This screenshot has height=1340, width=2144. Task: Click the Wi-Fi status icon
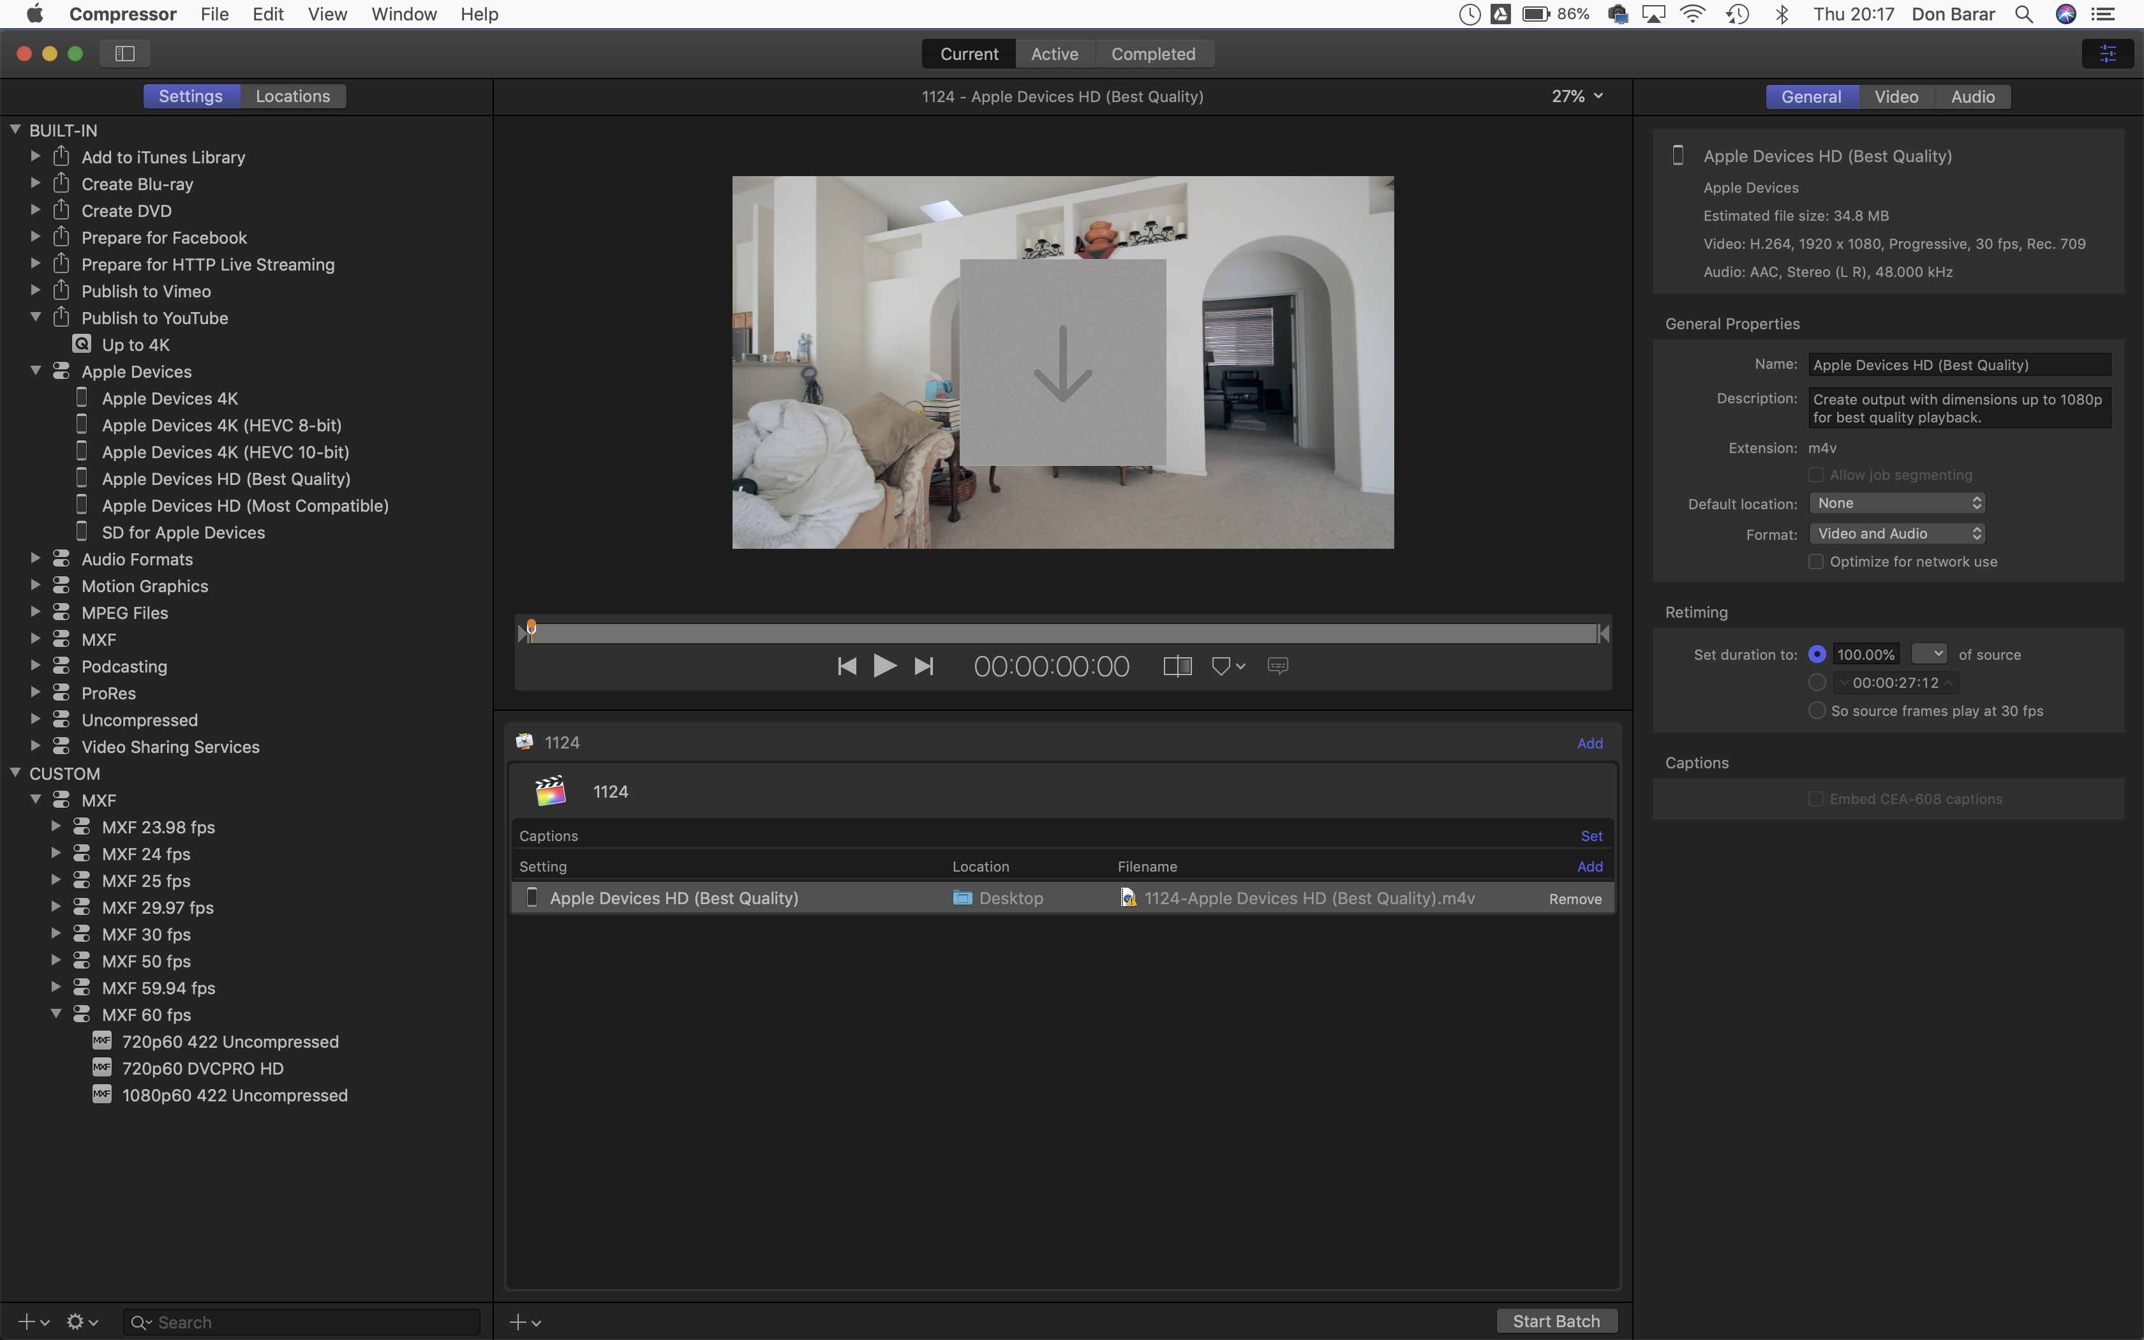pos(1692,14)
